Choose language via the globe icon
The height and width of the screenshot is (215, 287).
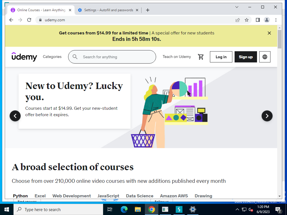click(265, 57)
